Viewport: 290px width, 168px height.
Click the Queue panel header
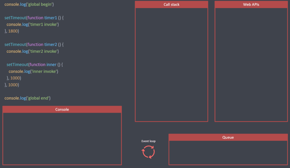point(228,137)
